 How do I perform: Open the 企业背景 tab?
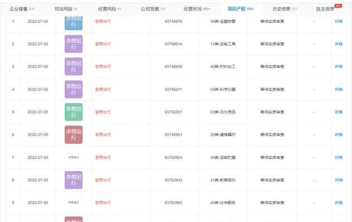click(x=22, y=9)
